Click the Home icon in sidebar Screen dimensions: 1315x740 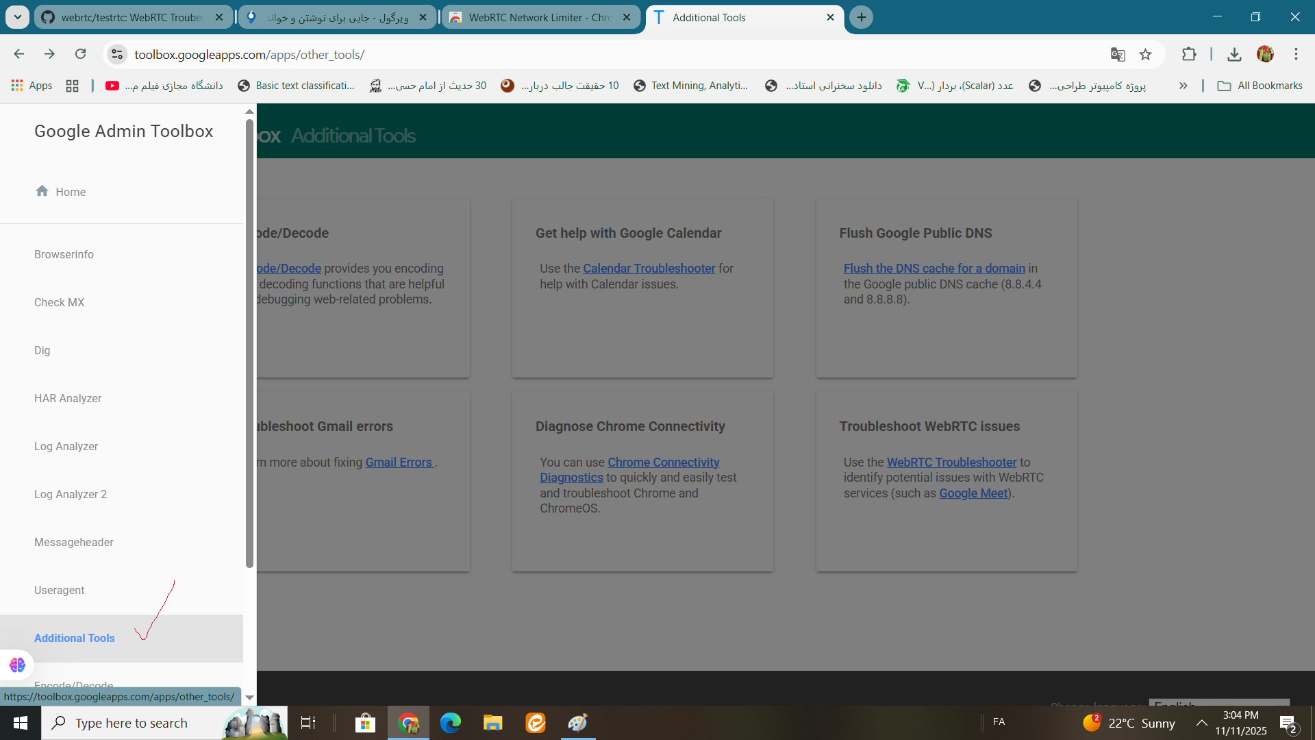pos(42,191)
